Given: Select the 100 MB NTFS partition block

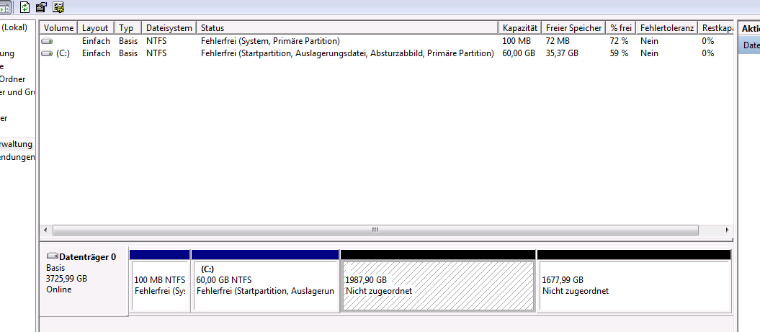Looking at the screenshot, I should [159, 285].
